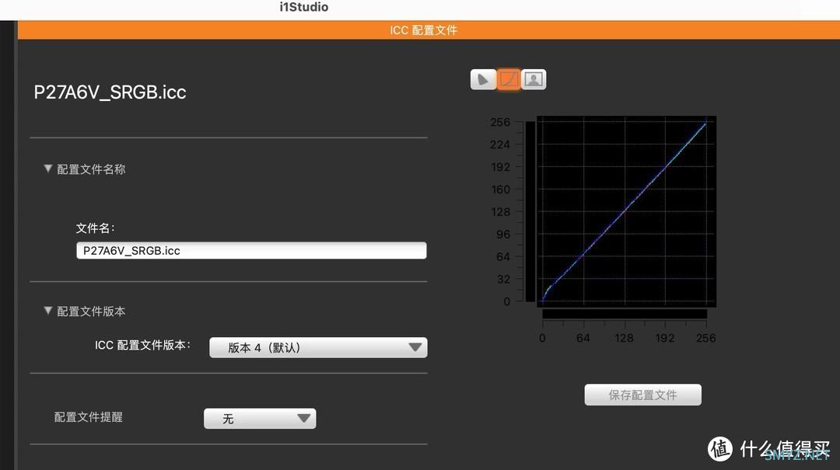Click the 值 watermark logo icon

point(720,449)
